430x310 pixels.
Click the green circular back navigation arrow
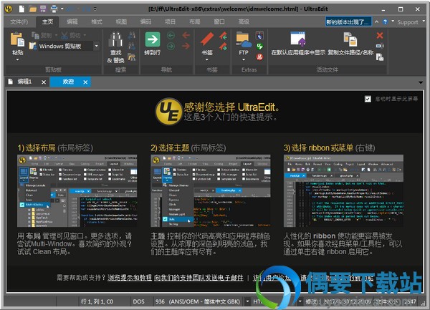171,36
